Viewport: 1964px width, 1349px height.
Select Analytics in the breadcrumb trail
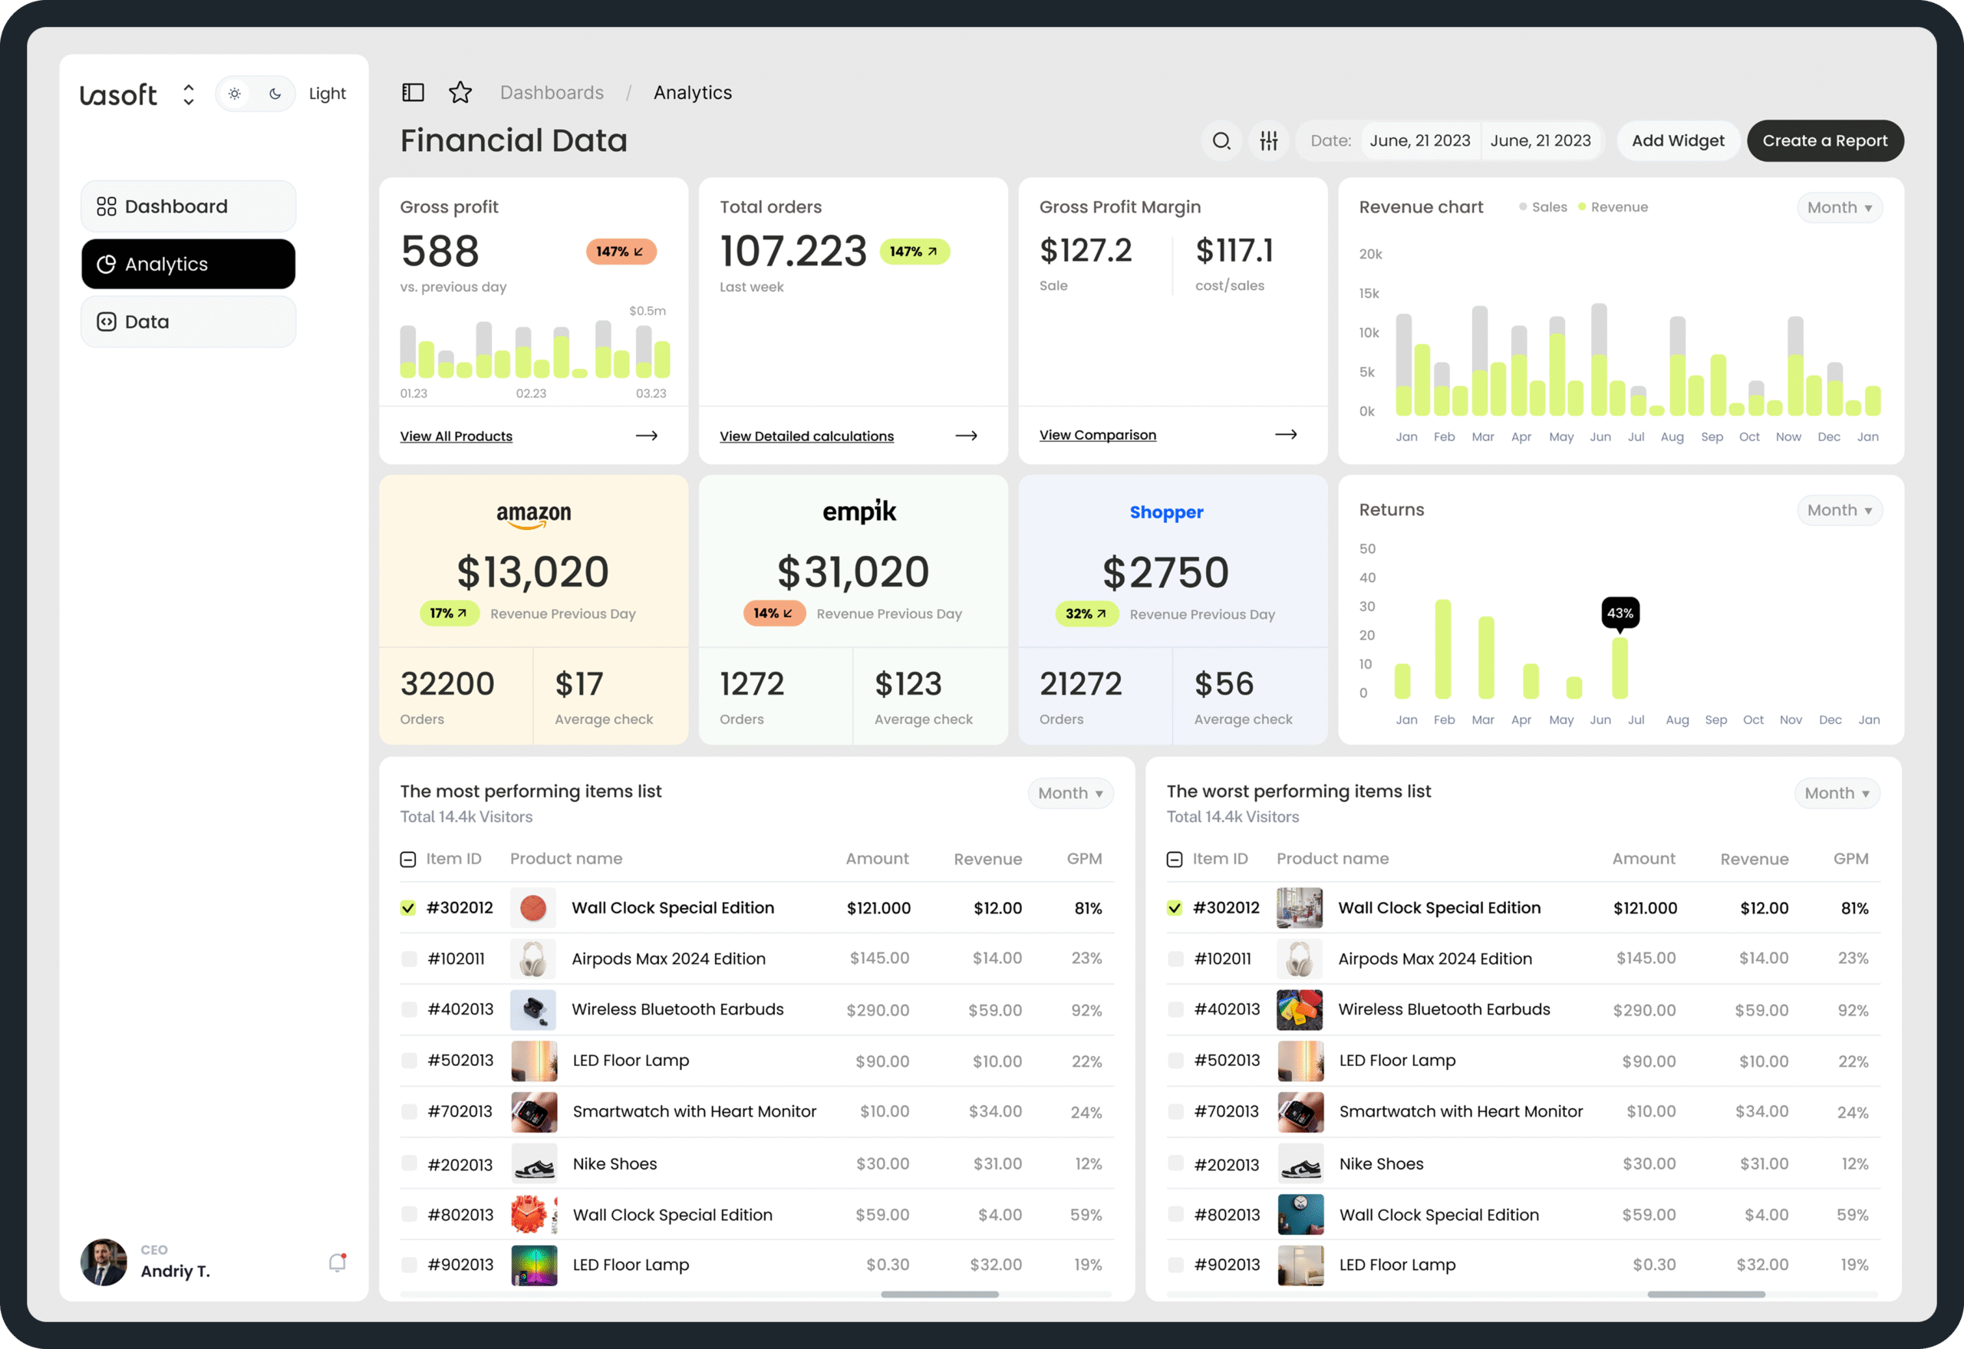click(693, 92)
